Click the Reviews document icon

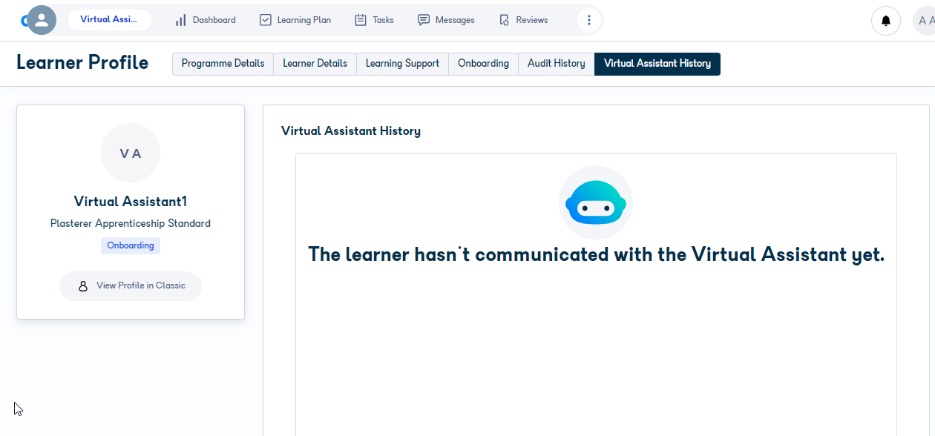point(505,20)
